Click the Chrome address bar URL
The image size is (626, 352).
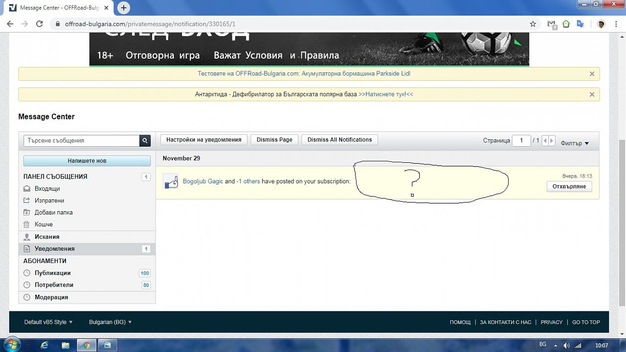click(150, 24)
